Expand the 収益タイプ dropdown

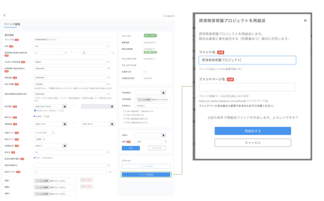44,133
